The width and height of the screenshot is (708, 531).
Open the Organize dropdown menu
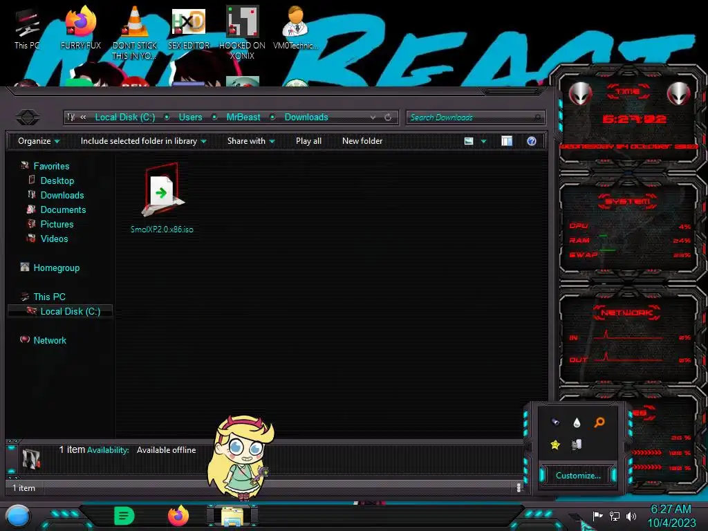[39, 141]
